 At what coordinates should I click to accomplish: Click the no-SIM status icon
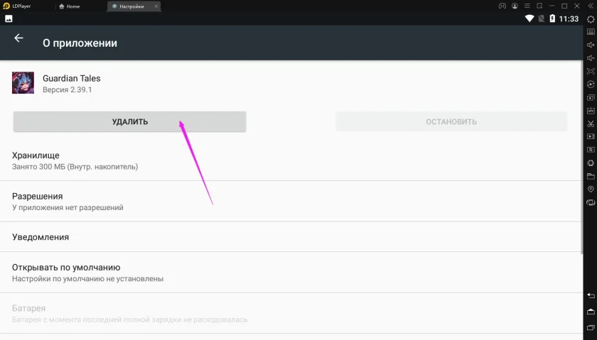click(x=541, y=18)
